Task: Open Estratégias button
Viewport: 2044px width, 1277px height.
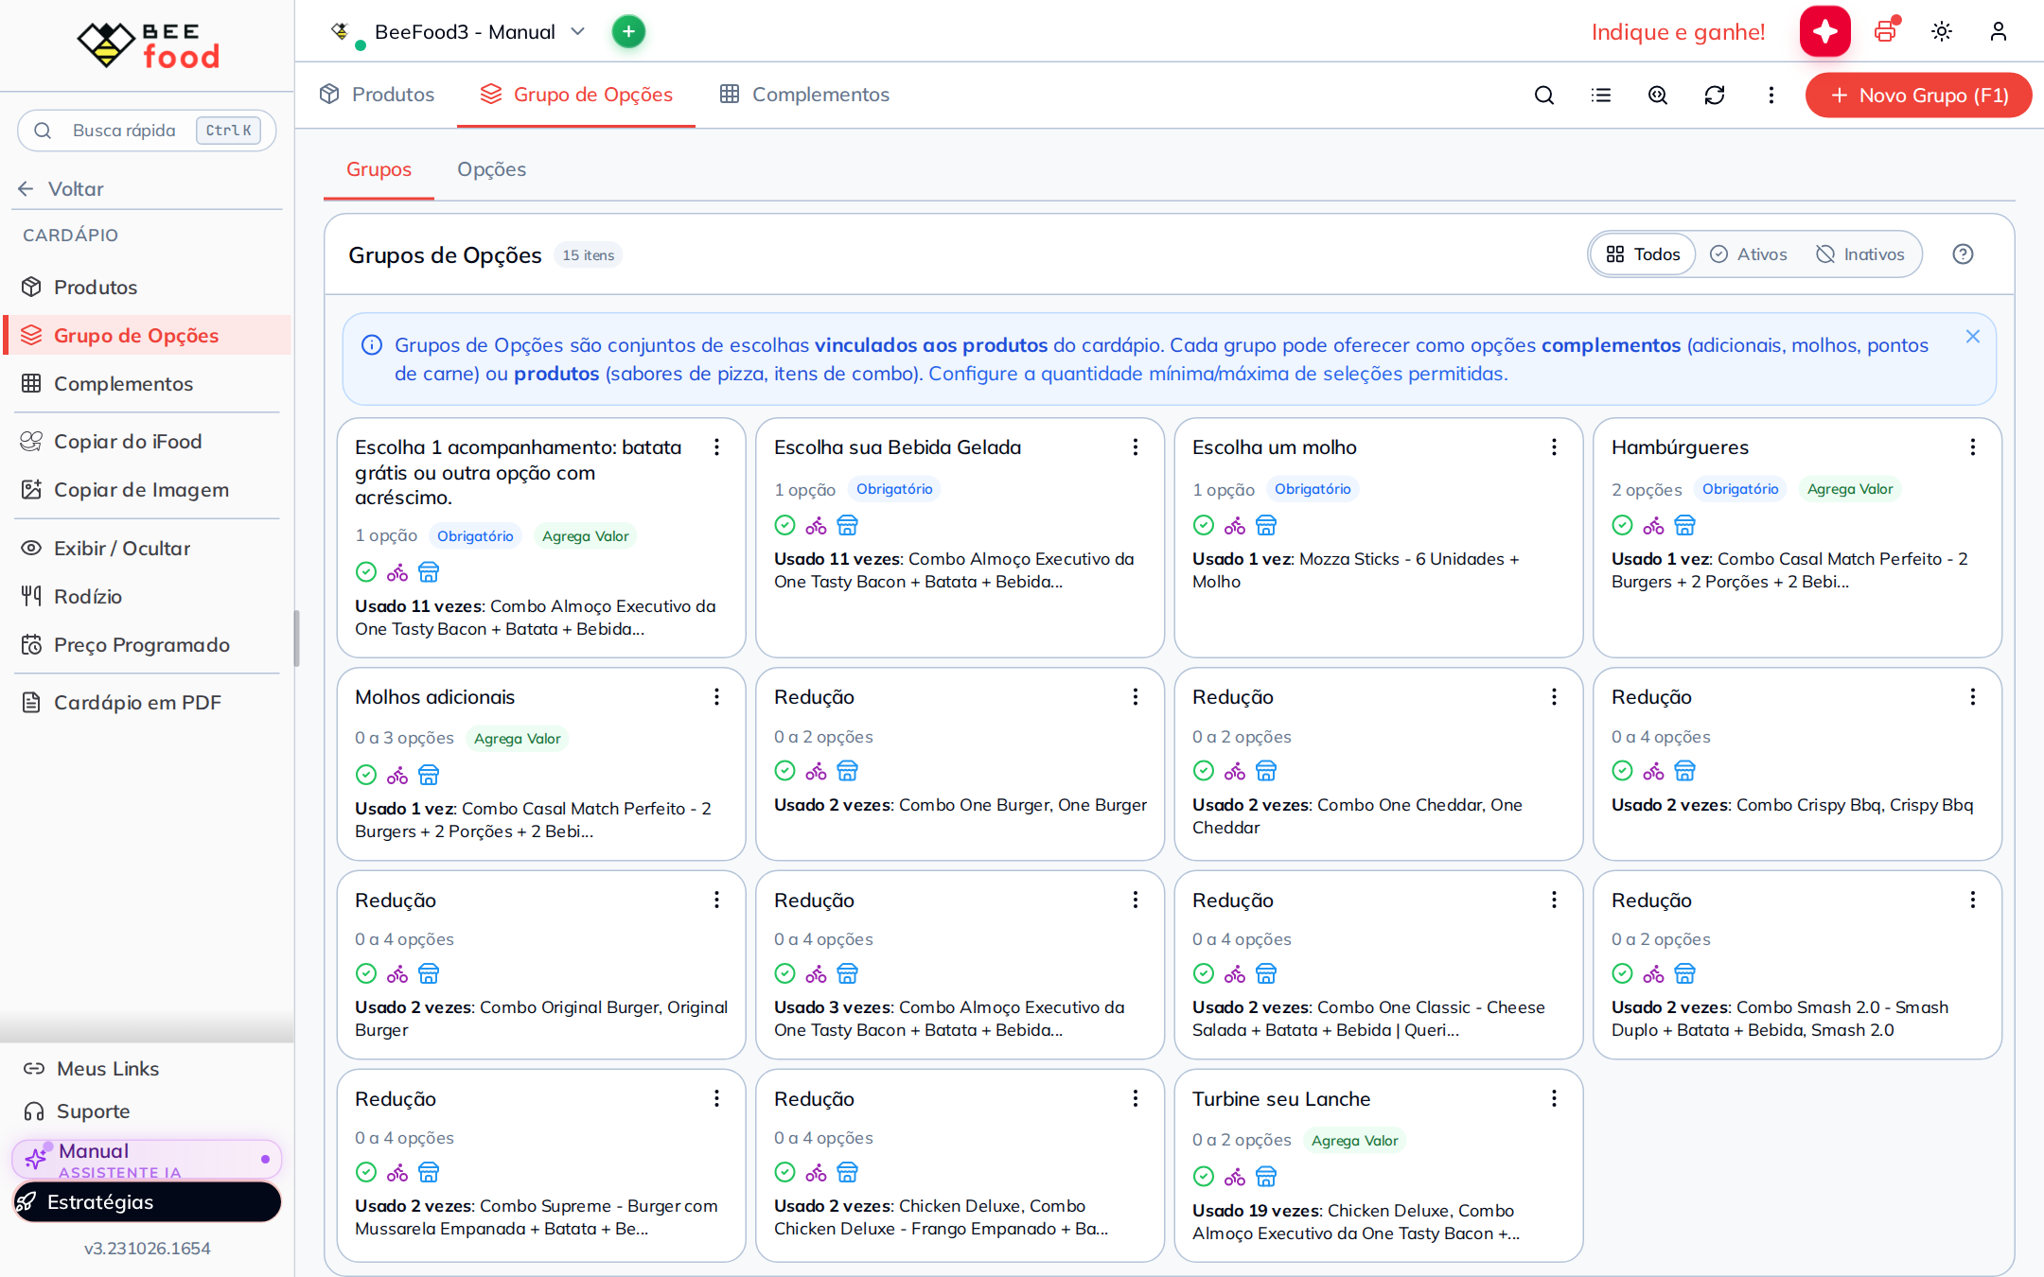Action: click(x=148, y=1202)
